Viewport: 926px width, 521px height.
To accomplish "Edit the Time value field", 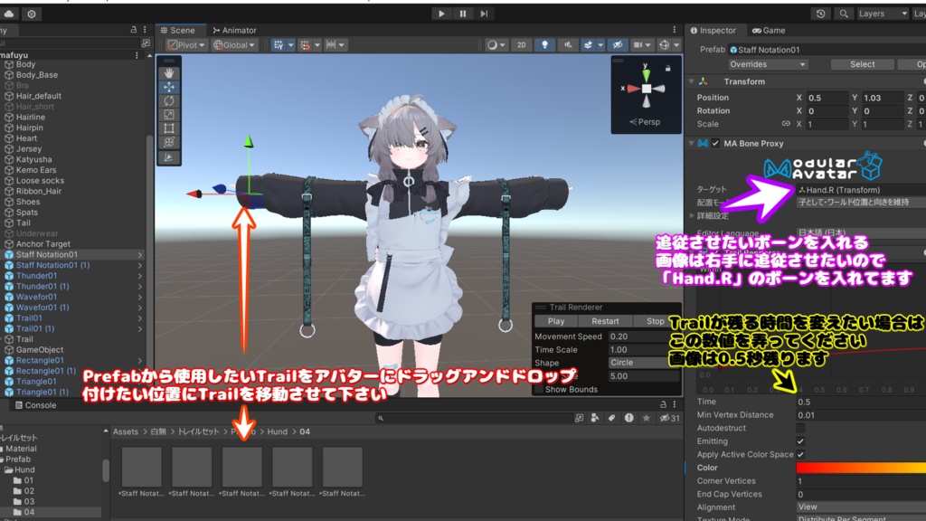I will 861,402.
